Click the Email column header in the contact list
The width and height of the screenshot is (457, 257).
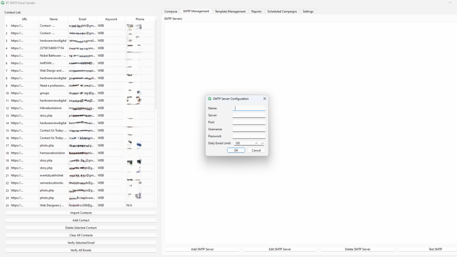(x=82, y=19)
